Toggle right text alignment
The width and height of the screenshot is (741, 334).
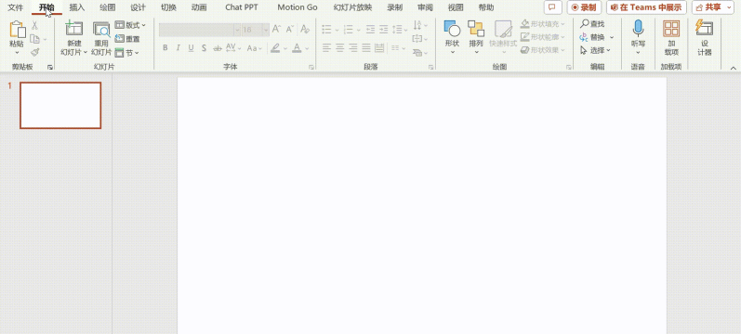353,47
